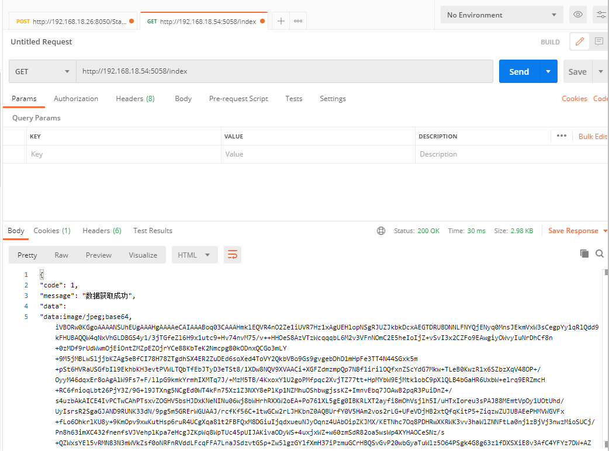Click the environment settings icon top right
This screenshot has height=451, width=609.
click(x=601, y=15)
